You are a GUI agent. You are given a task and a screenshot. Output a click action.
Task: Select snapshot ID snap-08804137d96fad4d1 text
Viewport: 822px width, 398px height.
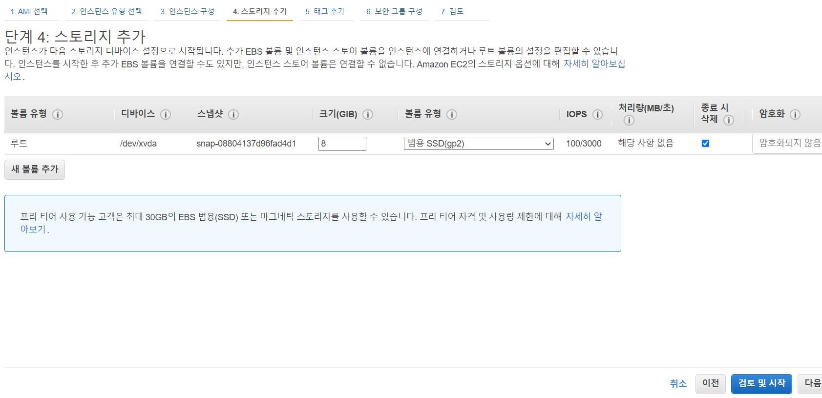pyautogui.click(x=246, y=144)
